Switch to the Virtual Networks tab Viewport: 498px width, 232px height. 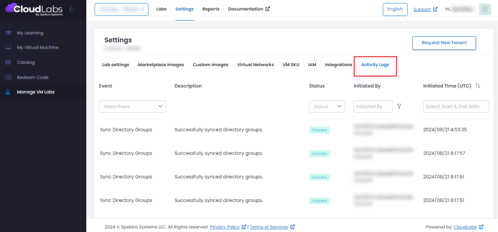[255, 65]
